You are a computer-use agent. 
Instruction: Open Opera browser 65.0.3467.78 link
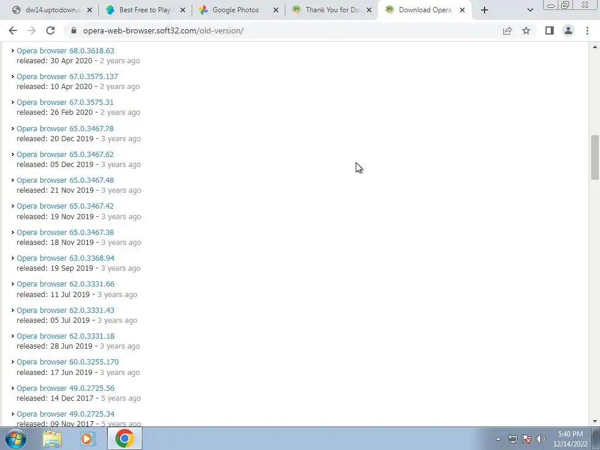65,128
